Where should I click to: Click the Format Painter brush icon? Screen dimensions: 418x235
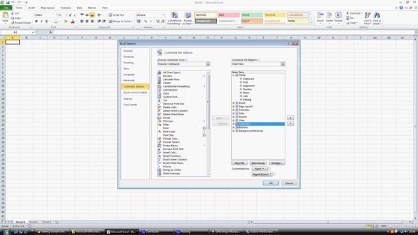click(x=12, y=23)
